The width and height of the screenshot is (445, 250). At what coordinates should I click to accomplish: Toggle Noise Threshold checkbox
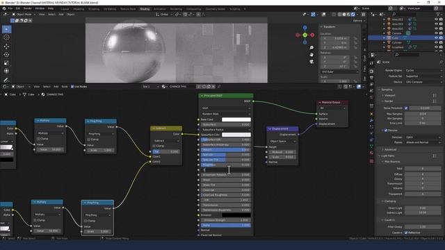click(x=406, y=108)
